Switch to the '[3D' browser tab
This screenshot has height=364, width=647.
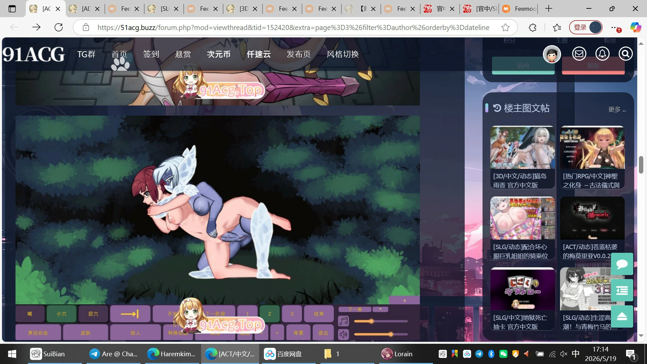[243, 9]
